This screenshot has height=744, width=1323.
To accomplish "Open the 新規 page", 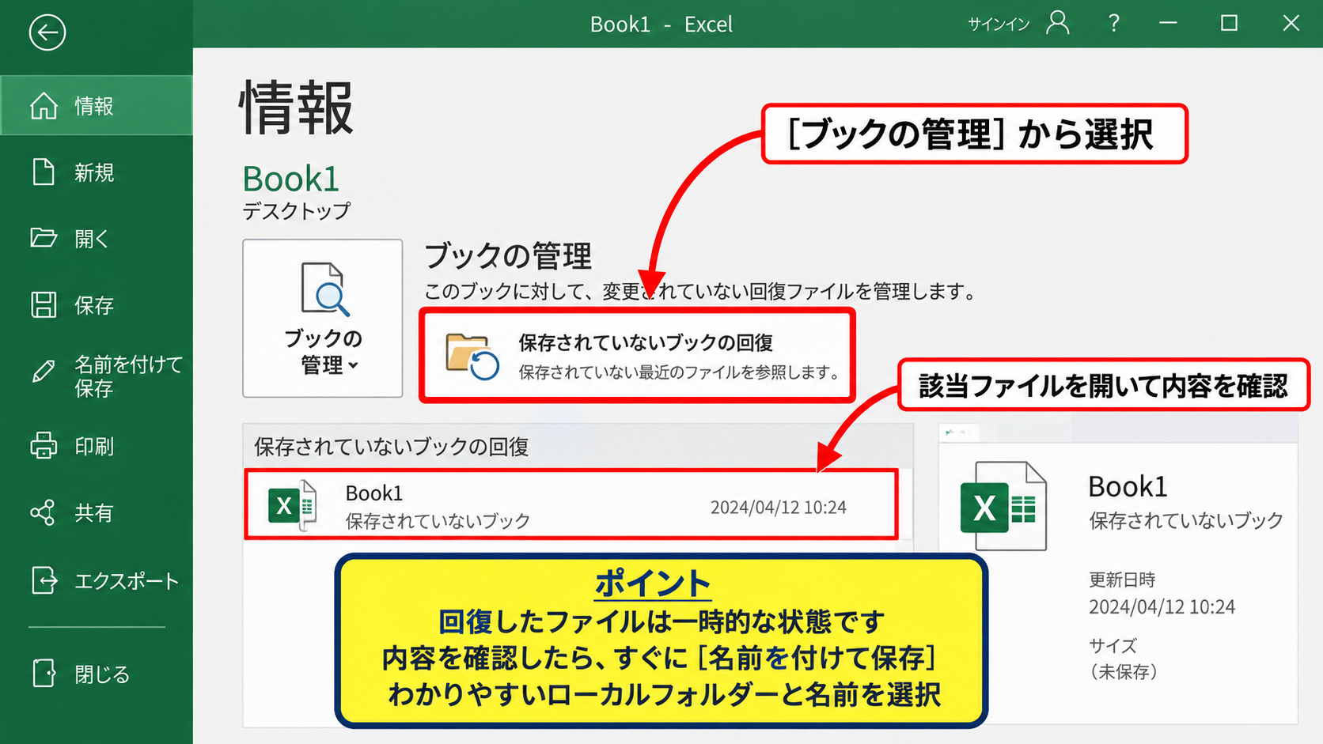I will (x=96, y=172).
